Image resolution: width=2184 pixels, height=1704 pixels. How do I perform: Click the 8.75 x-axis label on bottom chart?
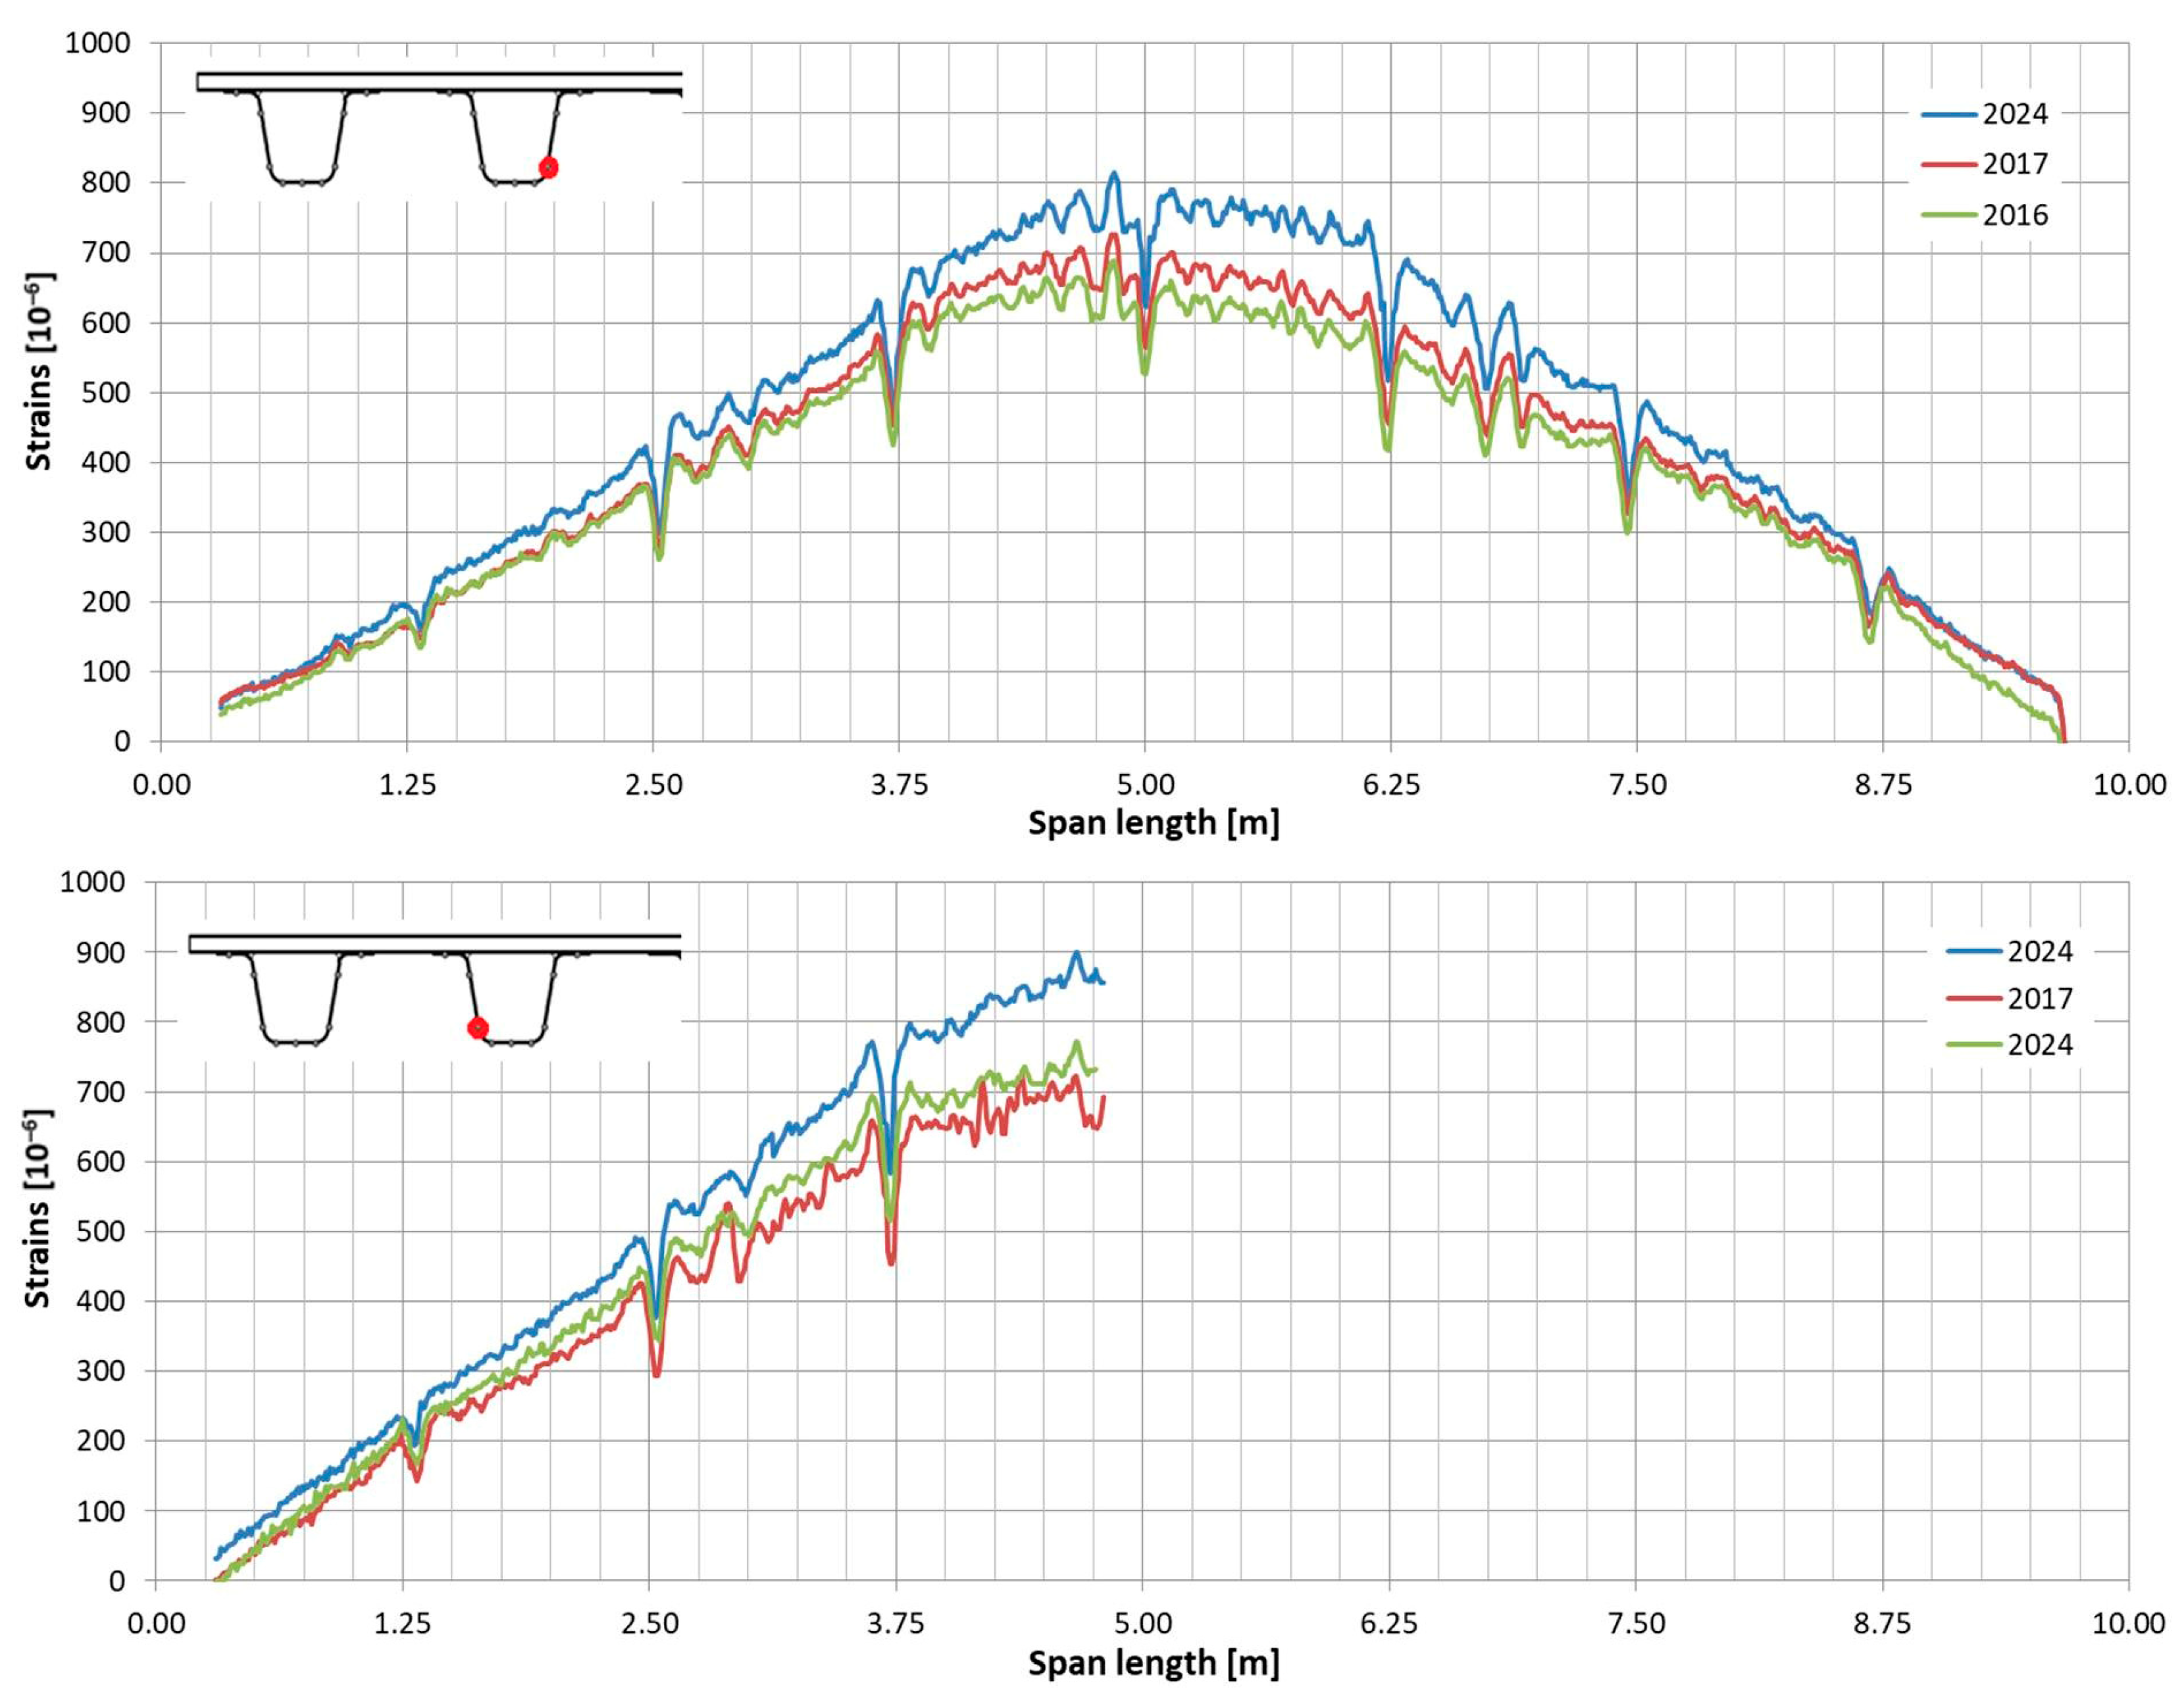point(1882,1623)
